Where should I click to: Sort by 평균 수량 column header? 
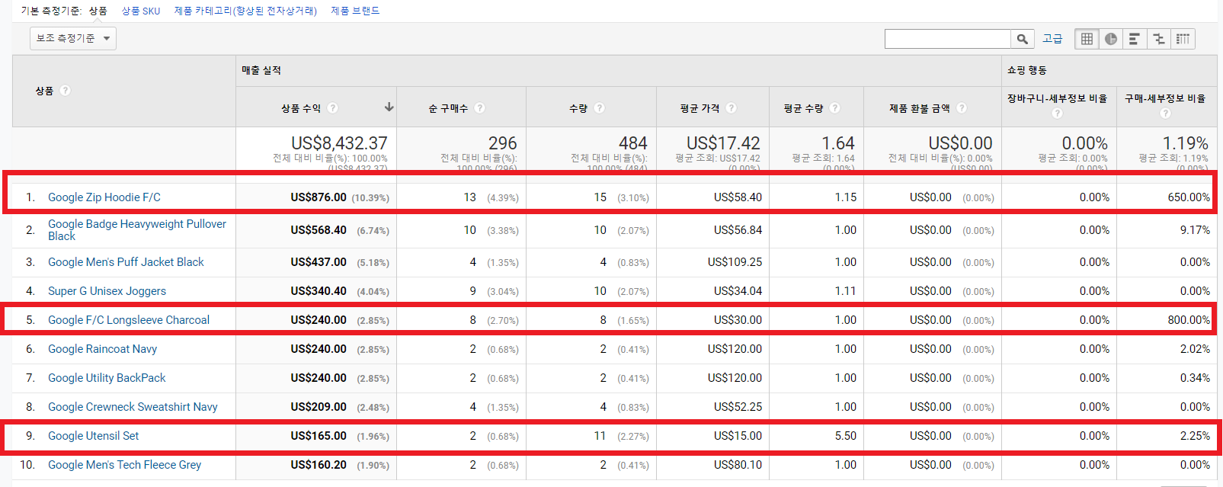803,108
